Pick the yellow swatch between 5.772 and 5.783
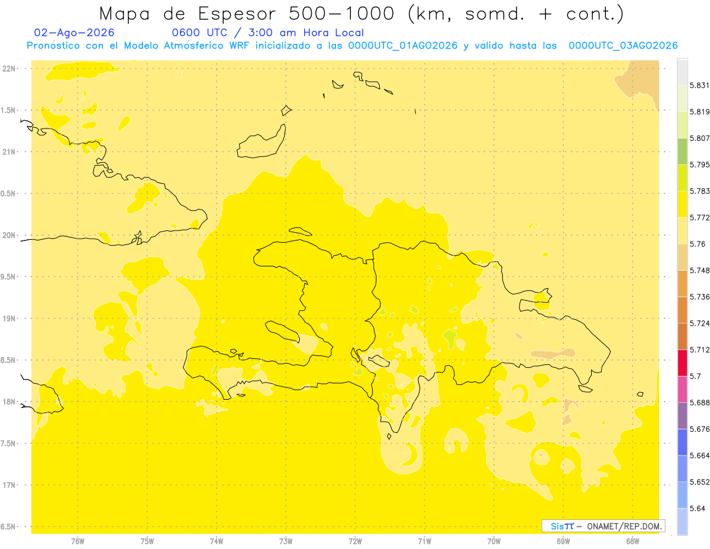This screenshot has width=710, height=549. click(x=682, y=204)
